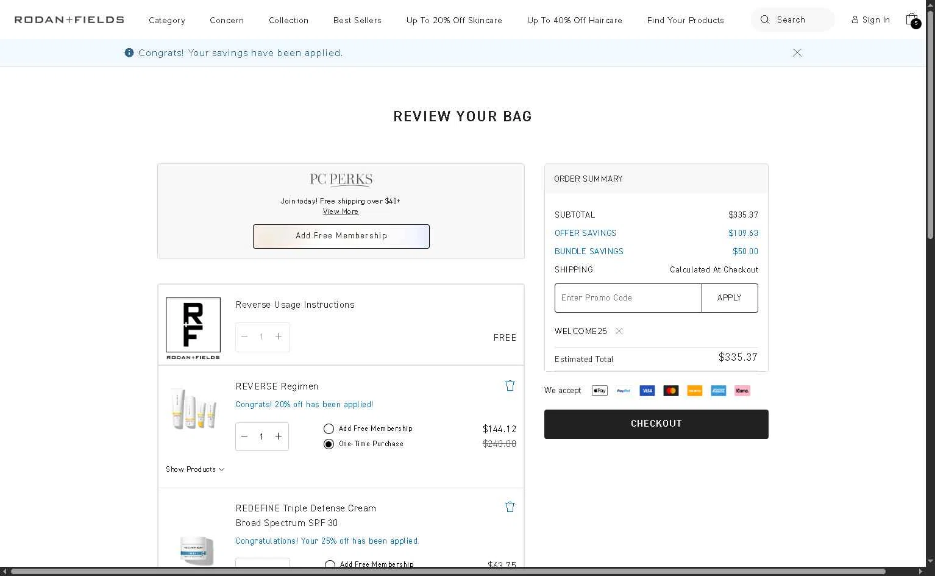Increase Reverse Usage Instructions quantity
The height and width of the screenshot is (576, 935).
(279, 336)
